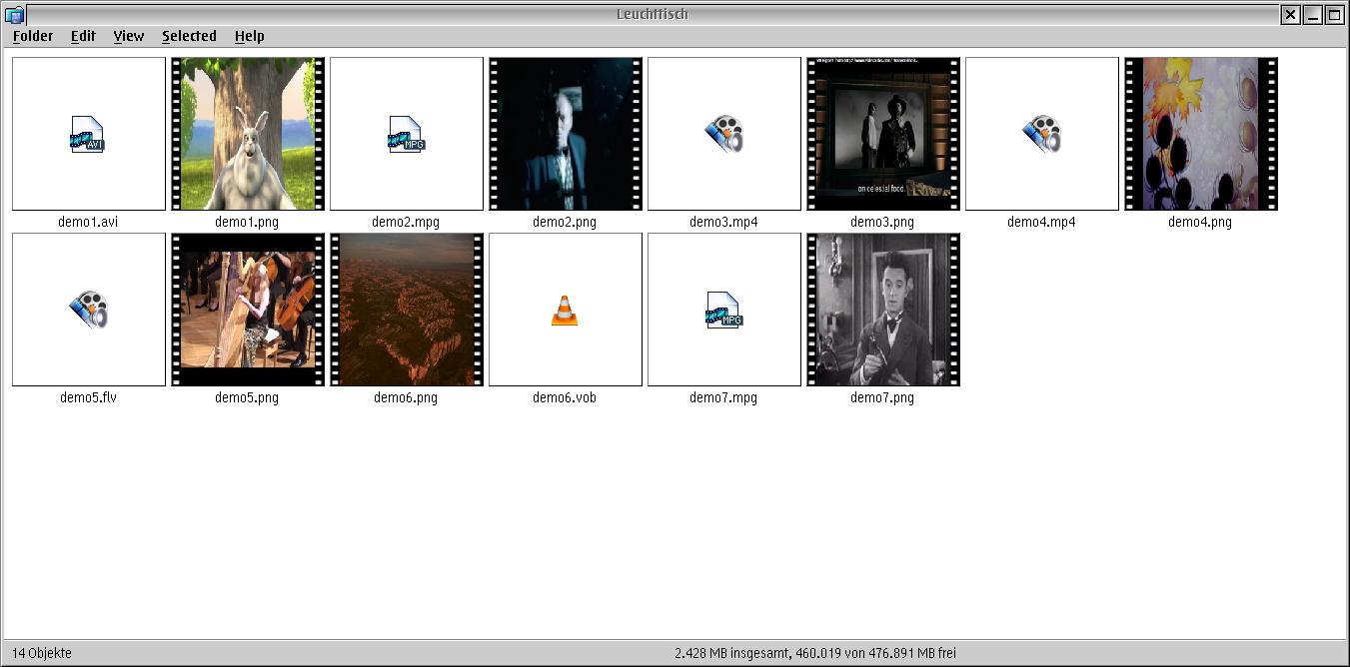1350x667 pixels.
Task: Open the Folder menu
Action: coord(33,36)
